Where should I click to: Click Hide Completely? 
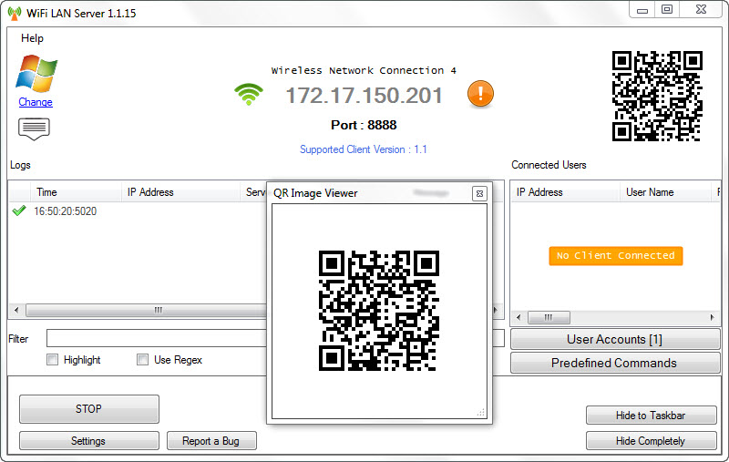tap(651, 441)
